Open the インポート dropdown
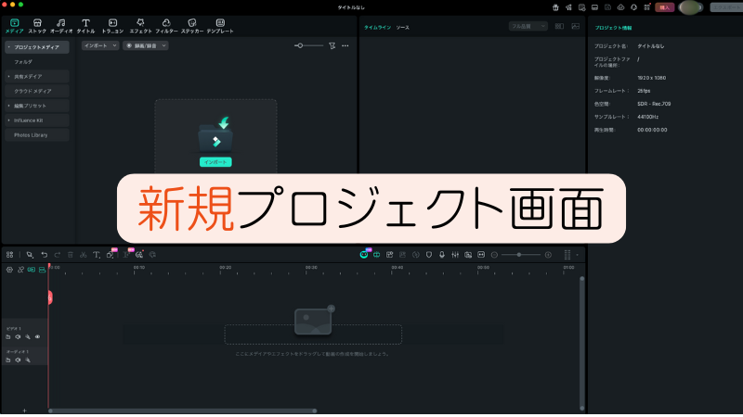Viewport: 743px width, 417px height. pyautogui.click(x=99, y=45)
